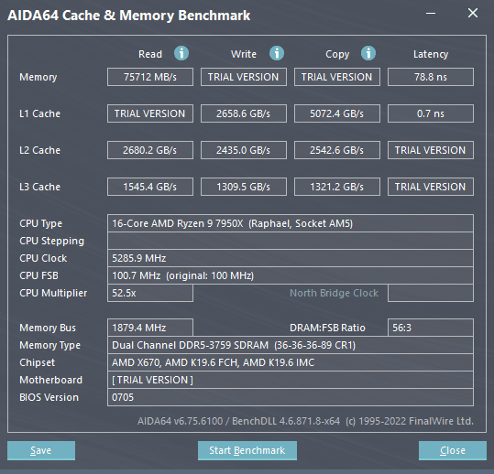
Task: Open the Write benchmark info icon
Action: pyautogui.click(x=277, y=53)
